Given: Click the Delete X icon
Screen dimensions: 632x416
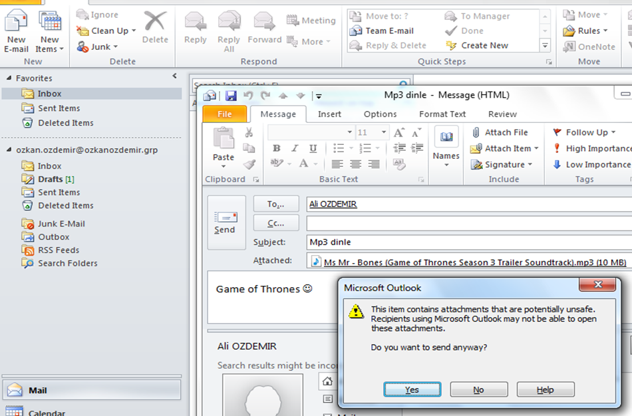Looking at the screenshot, I should point(155,21).
